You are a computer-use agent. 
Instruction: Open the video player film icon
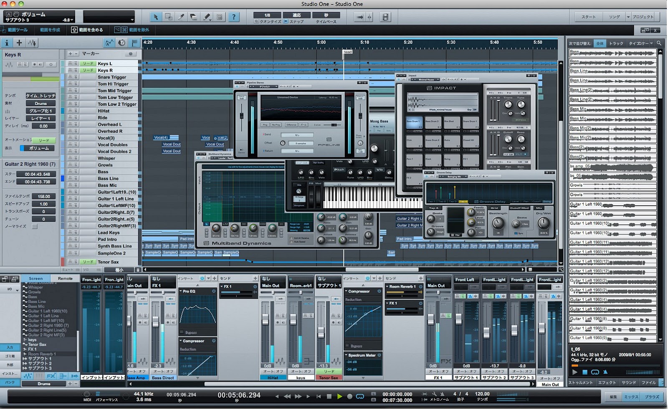tap(385, 17)
